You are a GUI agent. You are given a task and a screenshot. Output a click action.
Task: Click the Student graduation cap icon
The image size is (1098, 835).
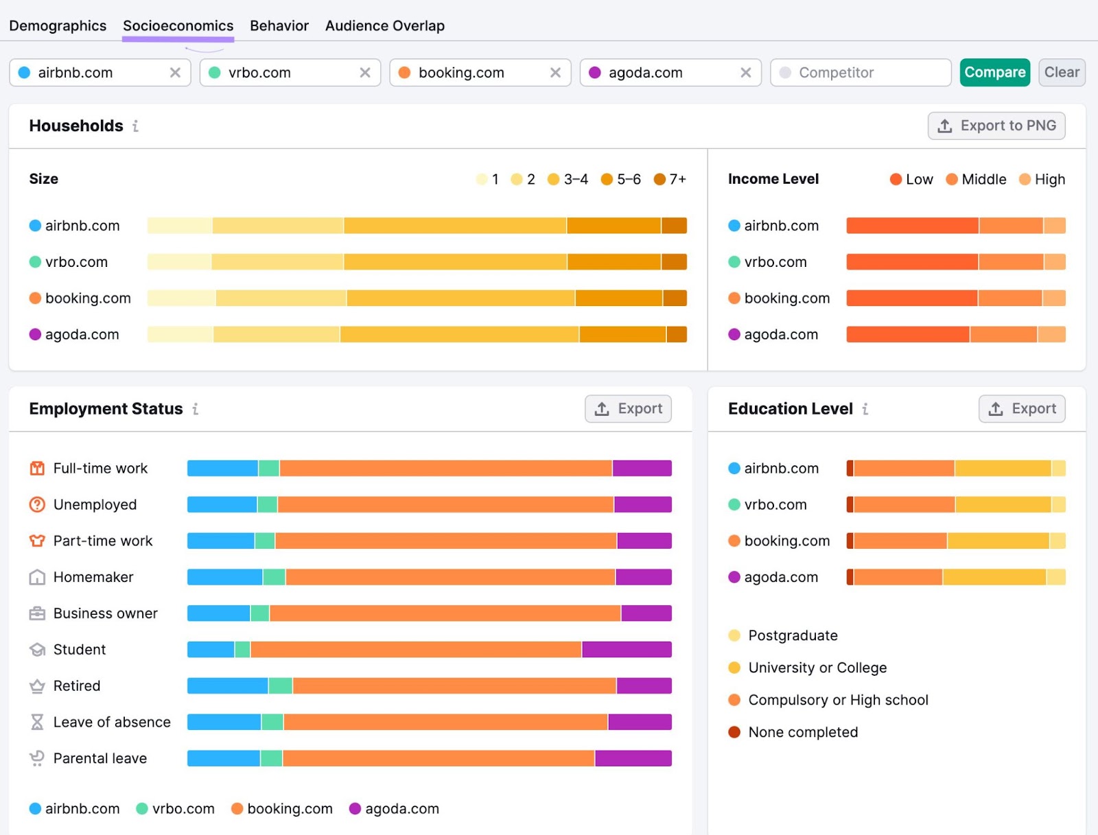(36, 649)
